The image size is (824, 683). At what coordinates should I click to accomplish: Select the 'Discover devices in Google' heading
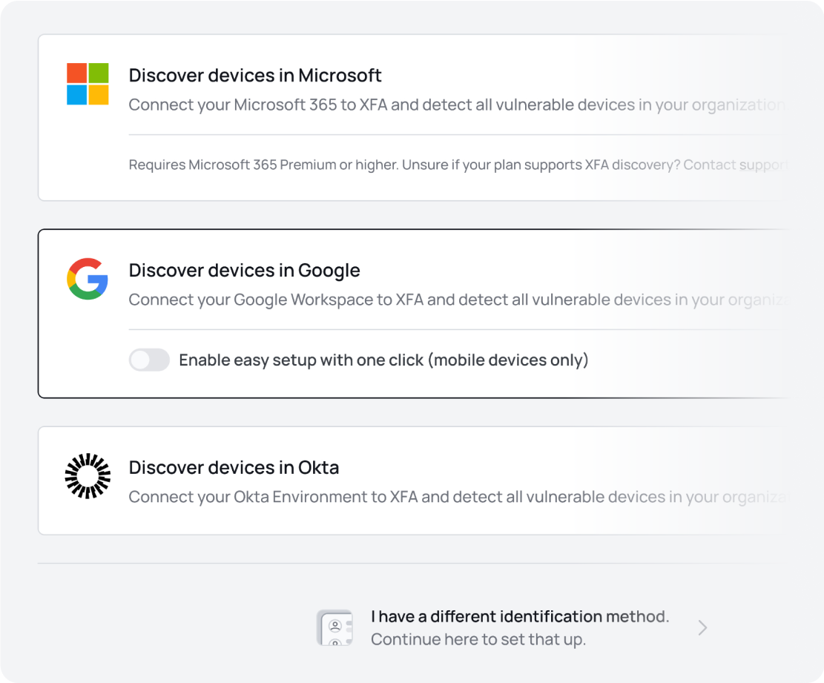244,271
